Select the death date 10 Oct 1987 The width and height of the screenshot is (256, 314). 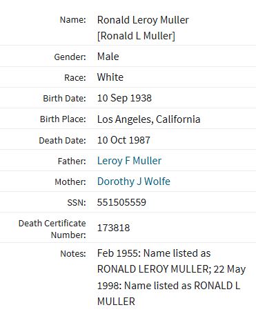point(124,140)
